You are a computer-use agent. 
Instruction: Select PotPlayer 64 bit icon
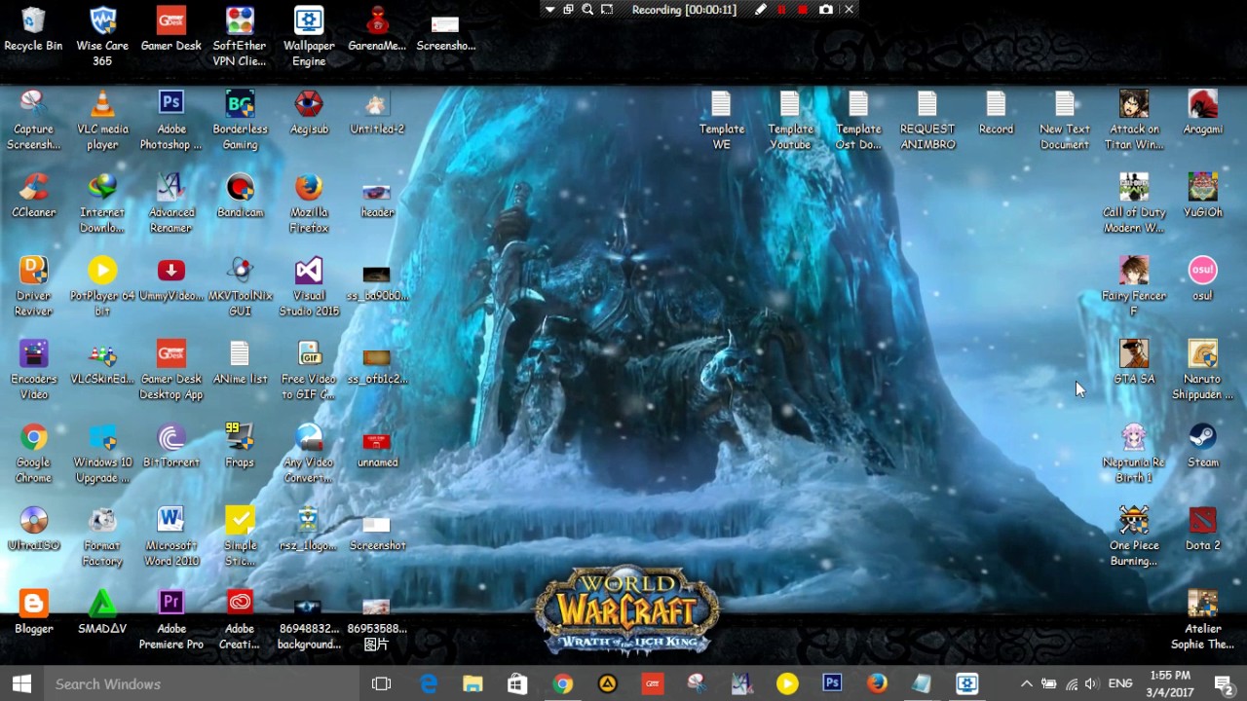coord(102,286)
